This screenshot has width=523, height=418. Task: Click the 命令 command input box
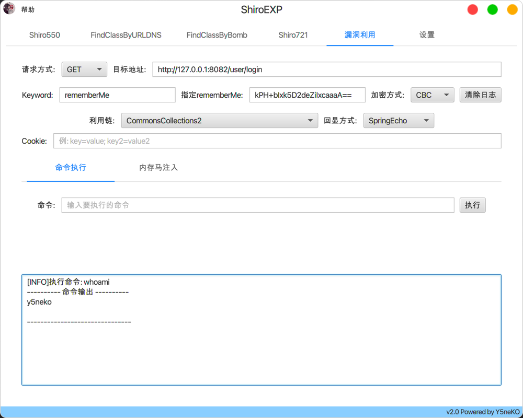click(258, 205)
